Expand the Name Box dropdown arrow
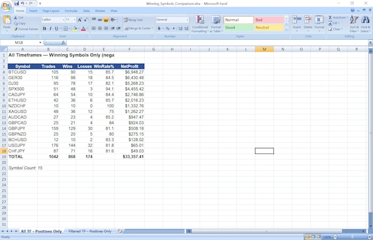373x240 pixels. (x=40, y=43)
